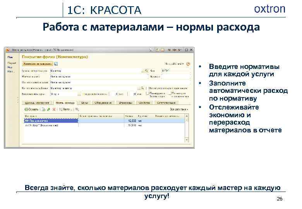Click the Материал column header
The height and width of the screenshot is (209, 302).
point(51,116)
